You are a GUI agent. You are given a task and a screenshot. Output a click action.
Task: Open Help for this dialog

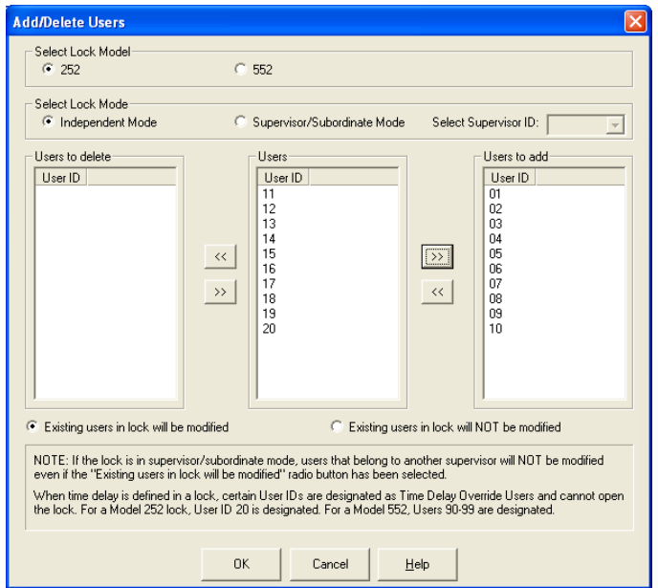coord(418,564)
